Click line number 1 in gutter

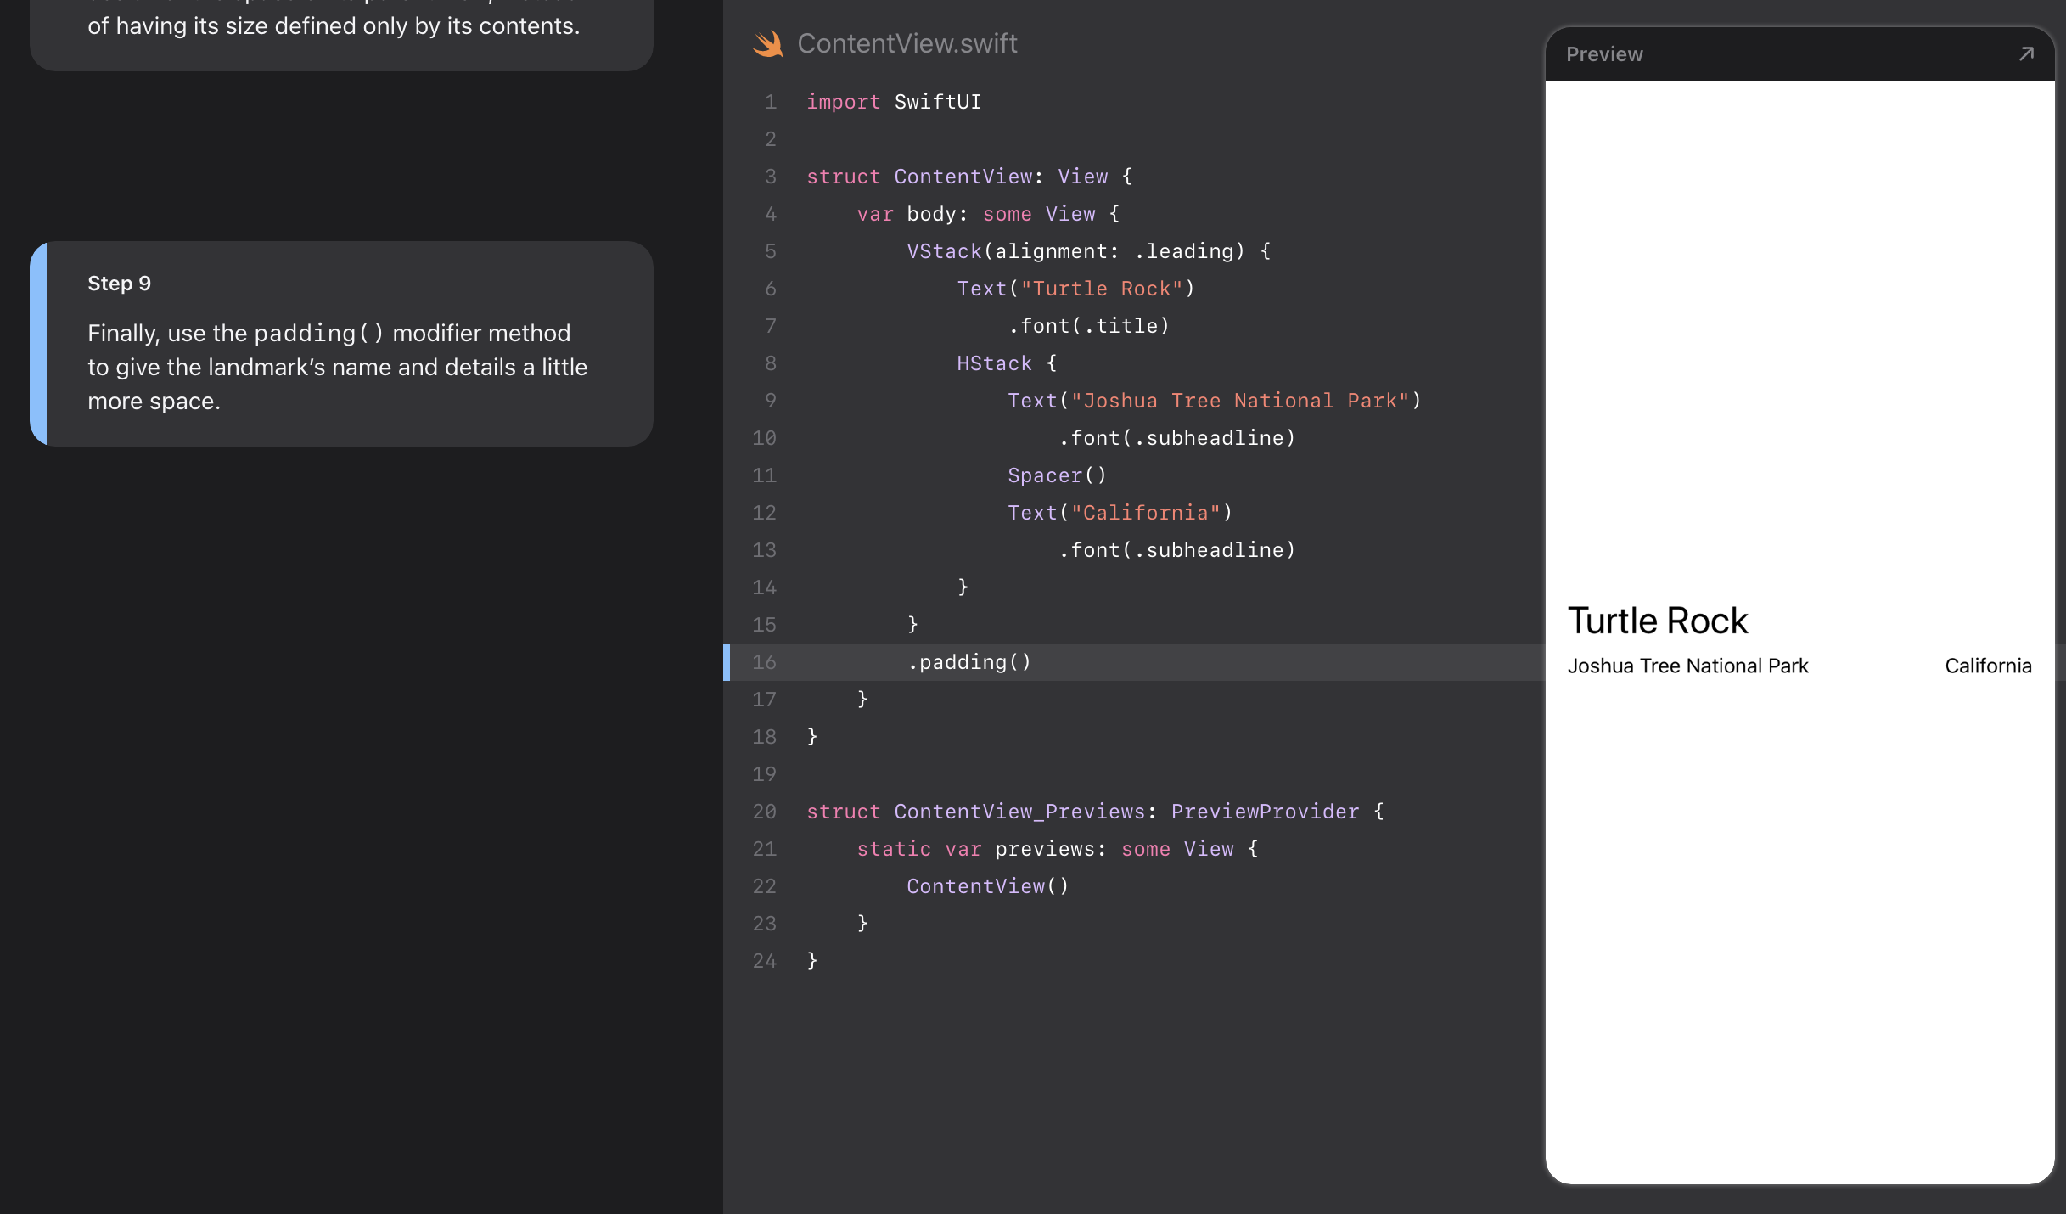[x=770, y=102]
